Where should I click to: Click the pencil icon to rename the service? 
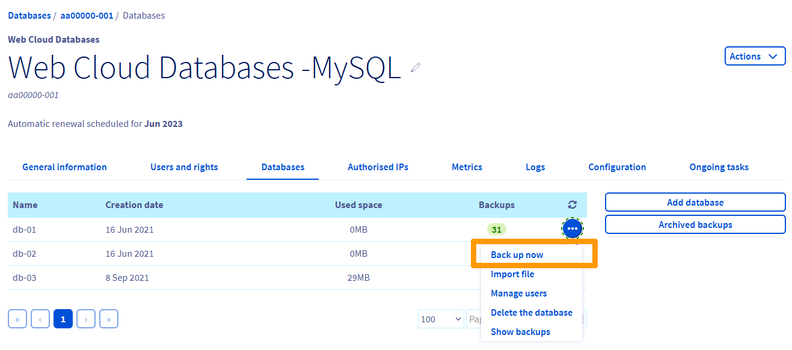tap(415, 67)
